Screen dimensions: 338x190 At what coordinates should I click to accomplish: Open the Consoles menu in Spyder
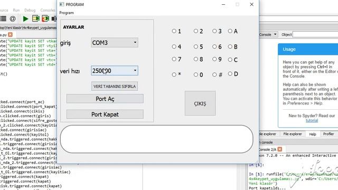tap(48, 10)
